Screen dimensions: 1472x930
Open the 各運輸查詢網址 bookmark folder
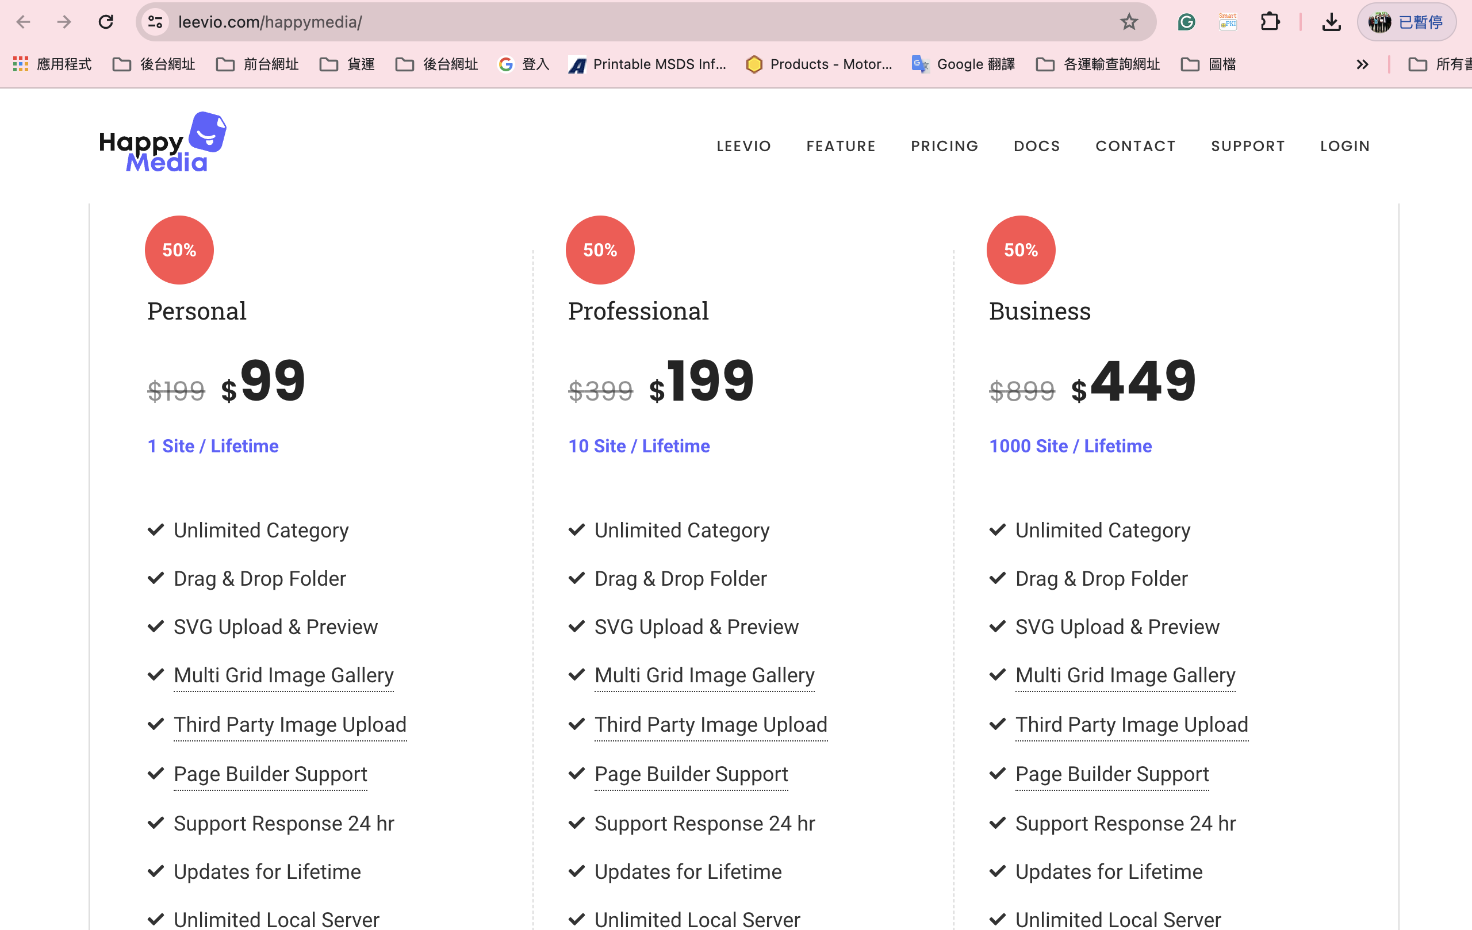click(1098, 64)
